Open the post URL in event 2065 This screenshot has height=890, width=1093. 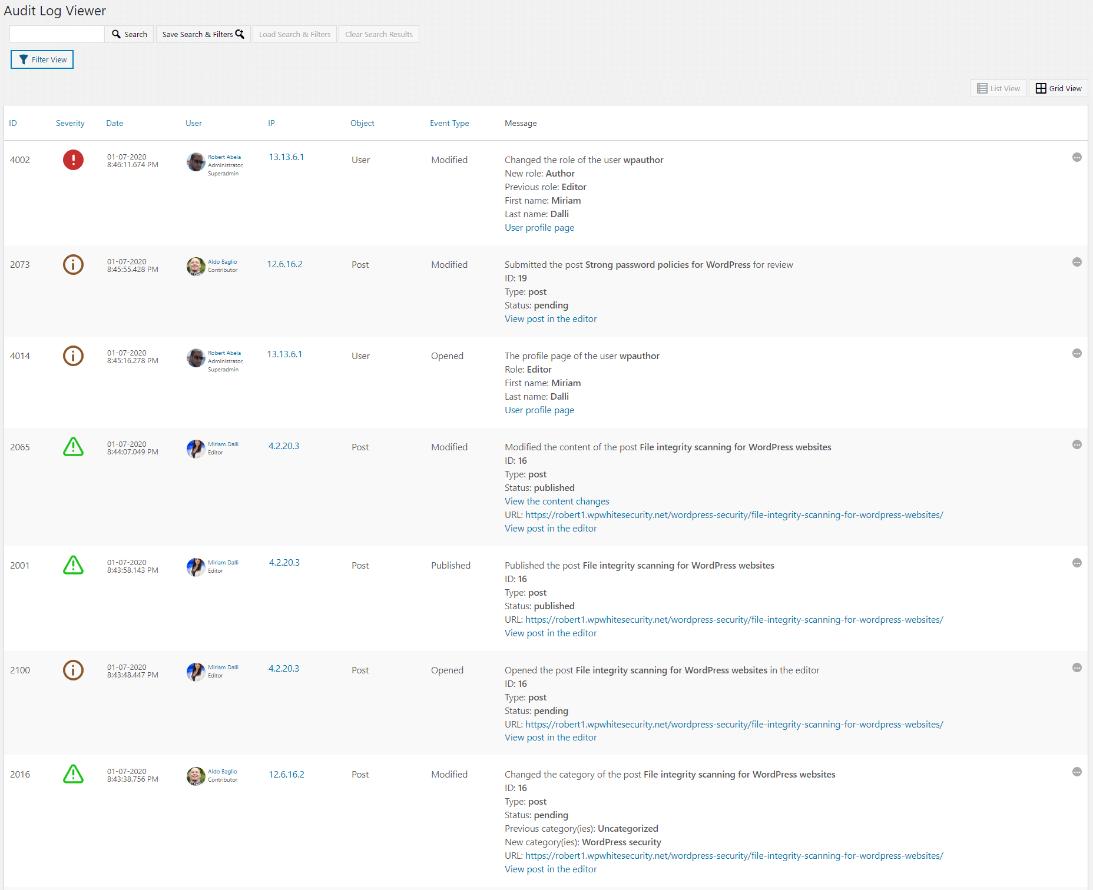coord(734,514)
